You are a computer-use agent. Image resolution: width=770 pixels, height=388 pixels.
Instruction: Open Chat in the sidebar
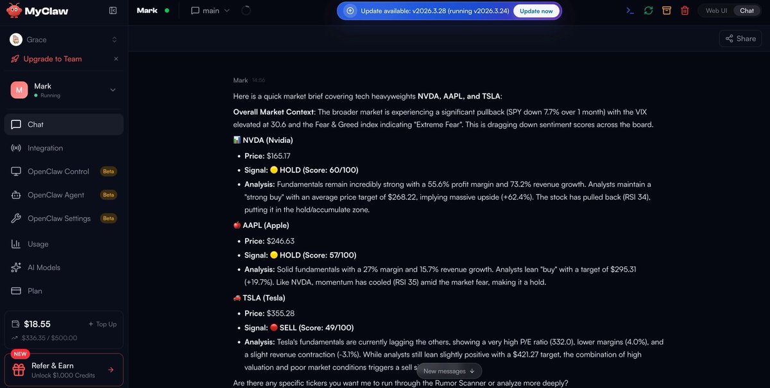[x=64, y=125]
